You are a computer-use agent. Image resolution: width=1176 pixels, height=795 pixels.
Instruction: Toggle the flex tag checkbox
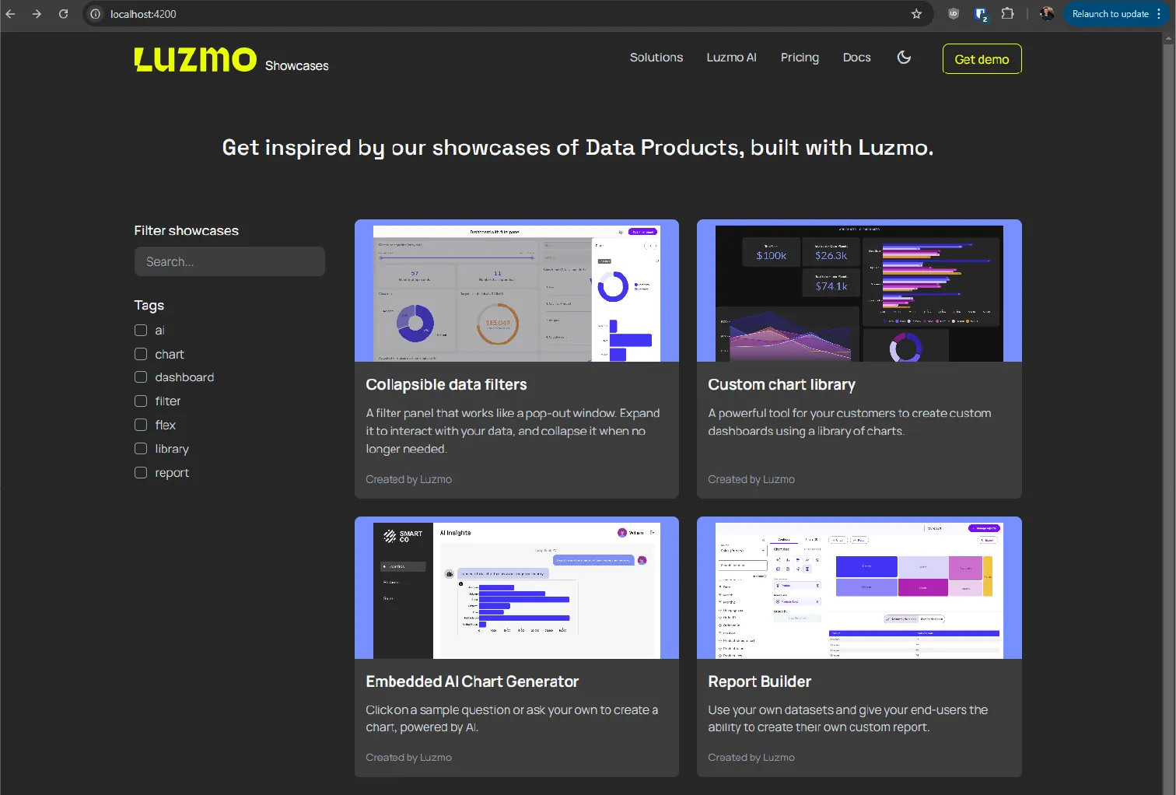pyautogui.click(x=141, y=425)
